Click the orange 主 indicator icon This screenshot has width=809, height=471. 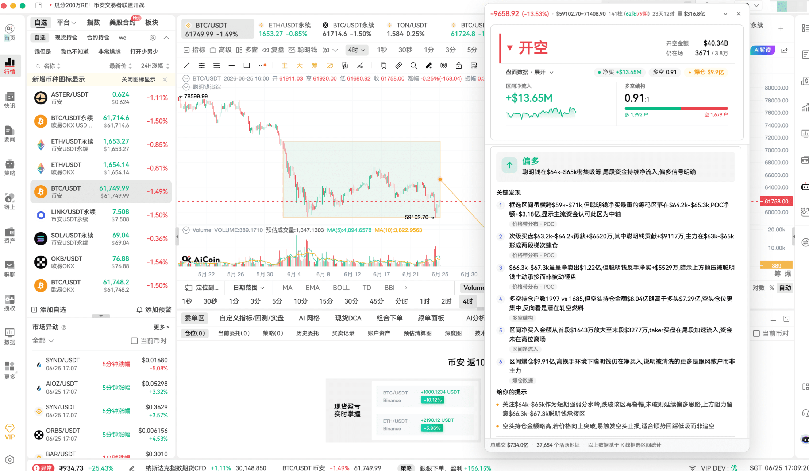click(284, 66)
